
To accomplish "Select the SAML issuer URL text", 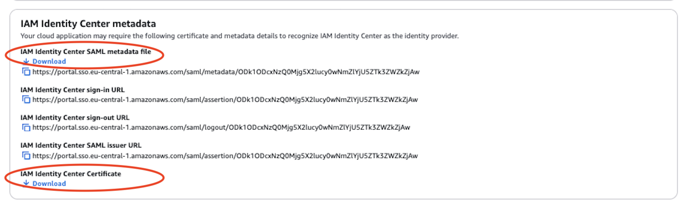I will pos(225,156).
